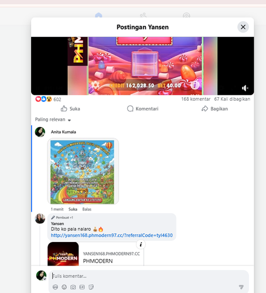Open Anita Kumala's comment image
This screenshot has width=266, height=293.
[83, 171]
